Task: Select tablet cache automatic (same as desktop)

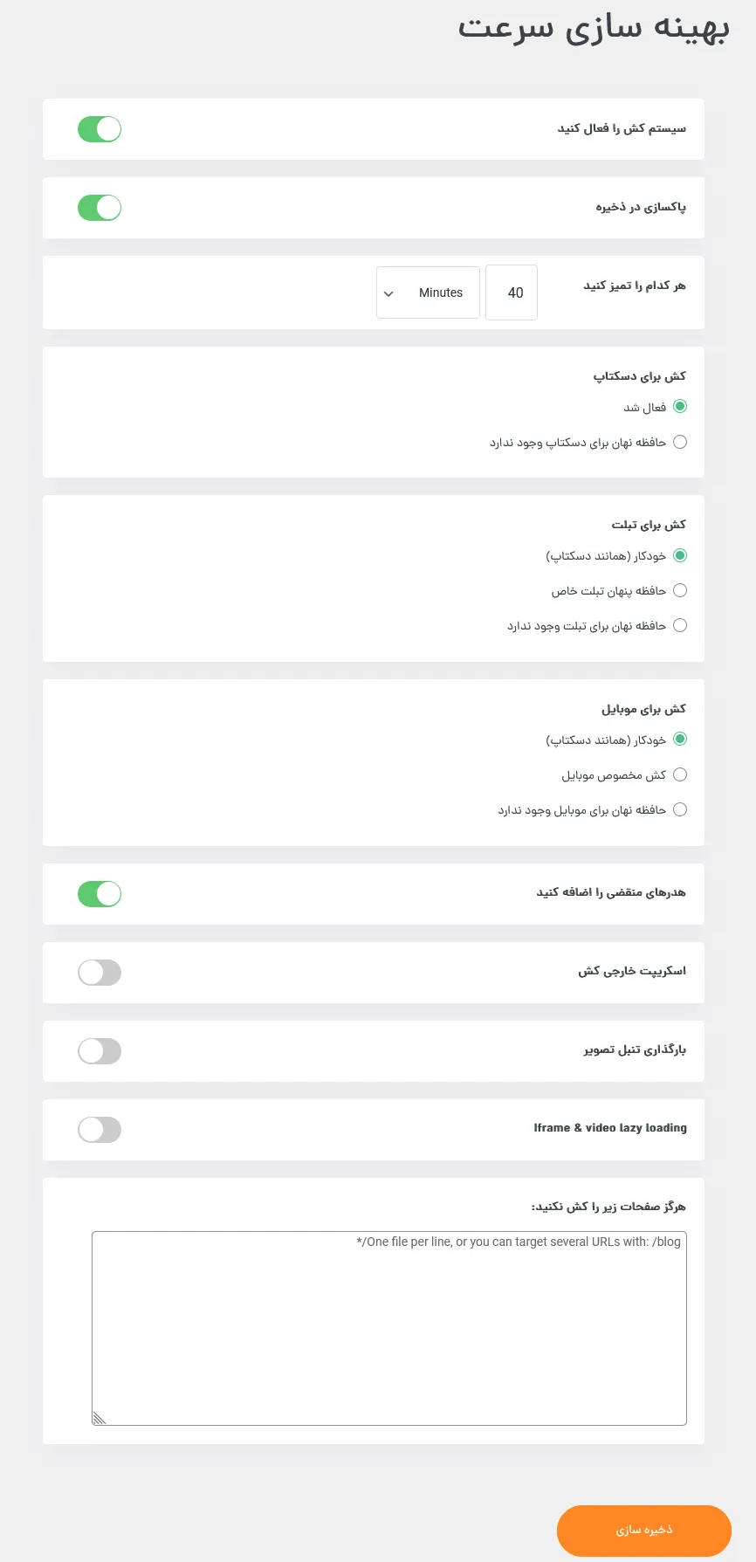Action: click(680, 555)
